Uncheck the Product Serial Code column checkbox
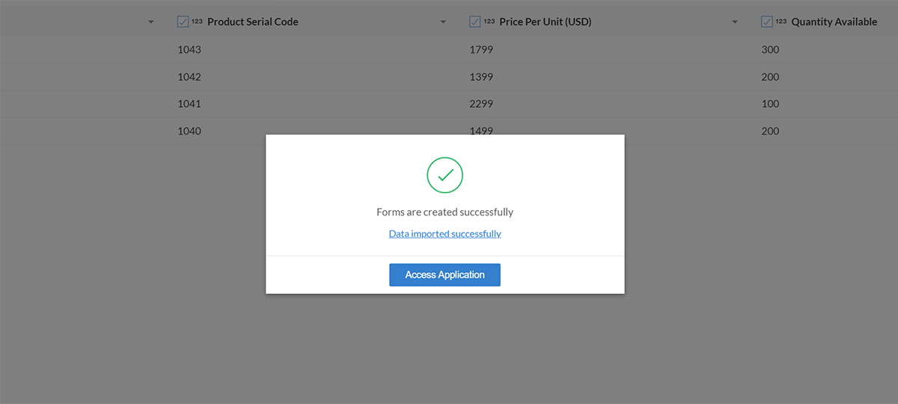Viewport: 898px width, 404px height. 183,22
